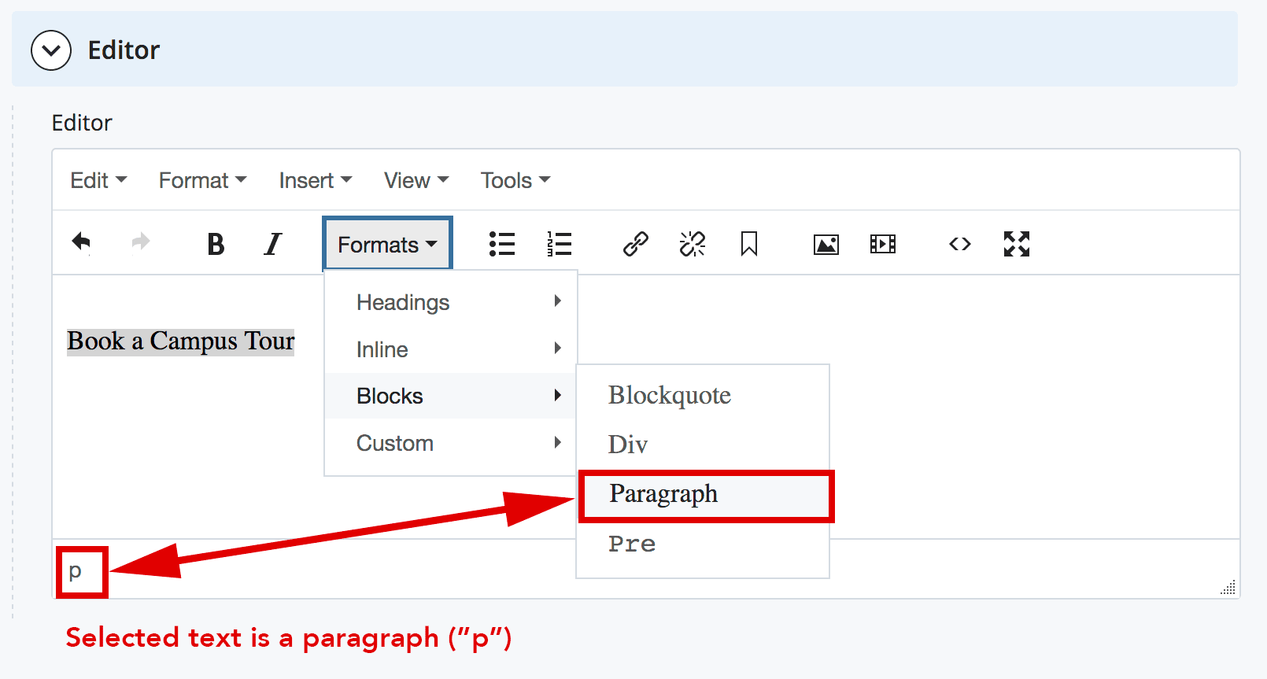Screen dimensions: 1267x679
Task: Open the Edit menu
Action: pyautogui.click(x=98, y=180)
